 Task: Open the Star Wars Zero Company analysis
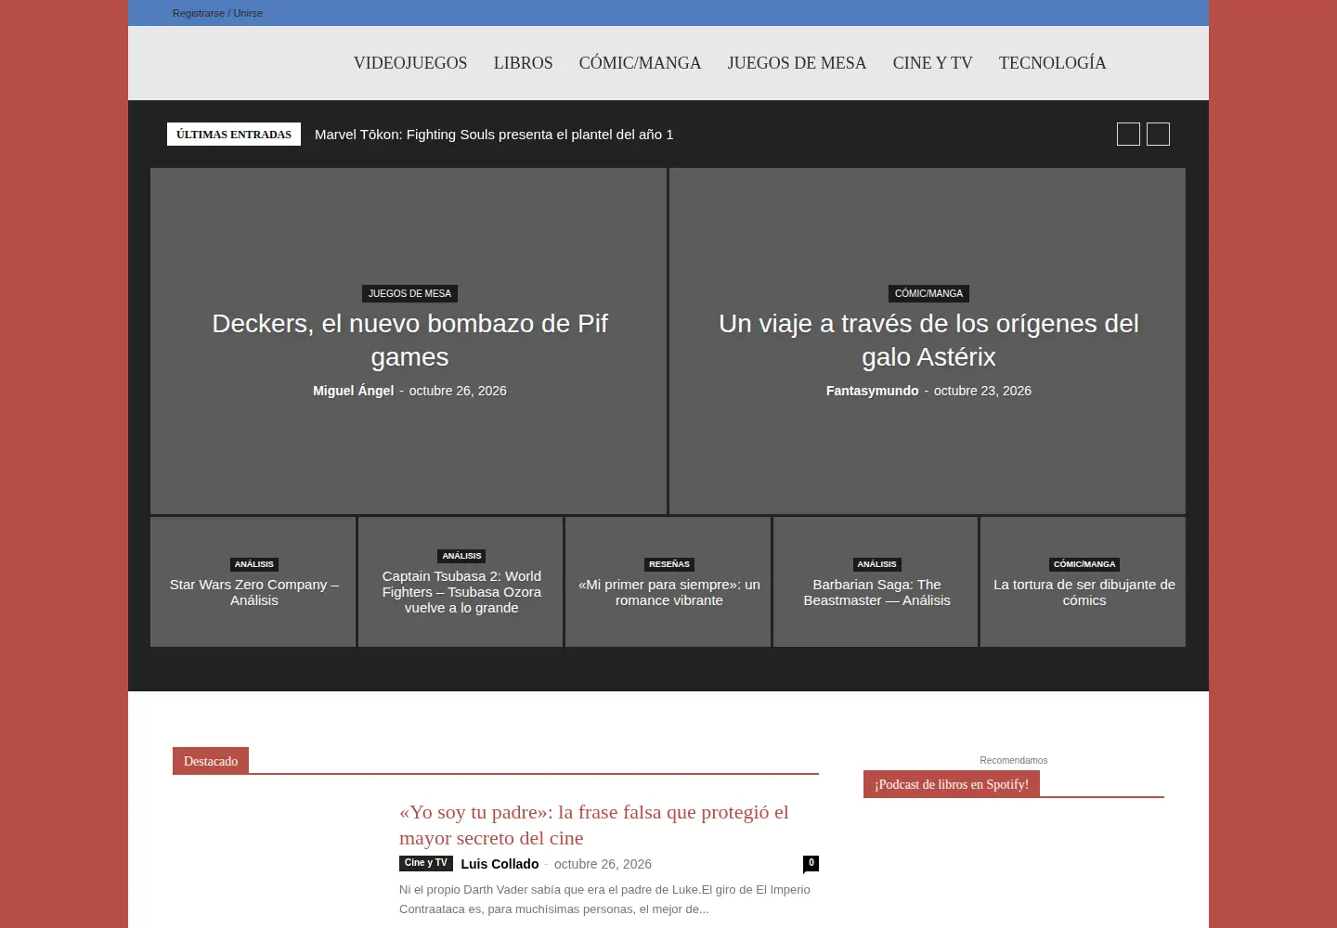click(254, 592)
